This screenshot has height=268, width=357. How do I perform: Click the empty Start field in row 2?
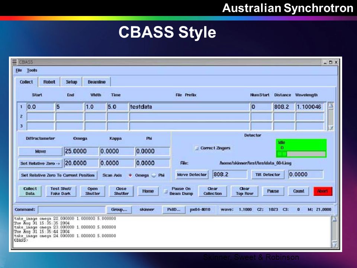coord(41,117)
